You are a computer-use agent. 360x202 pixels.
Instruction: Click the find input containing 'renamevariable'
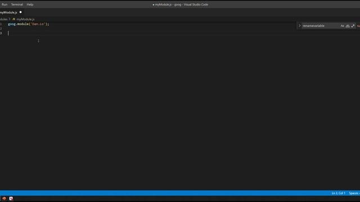321,26
